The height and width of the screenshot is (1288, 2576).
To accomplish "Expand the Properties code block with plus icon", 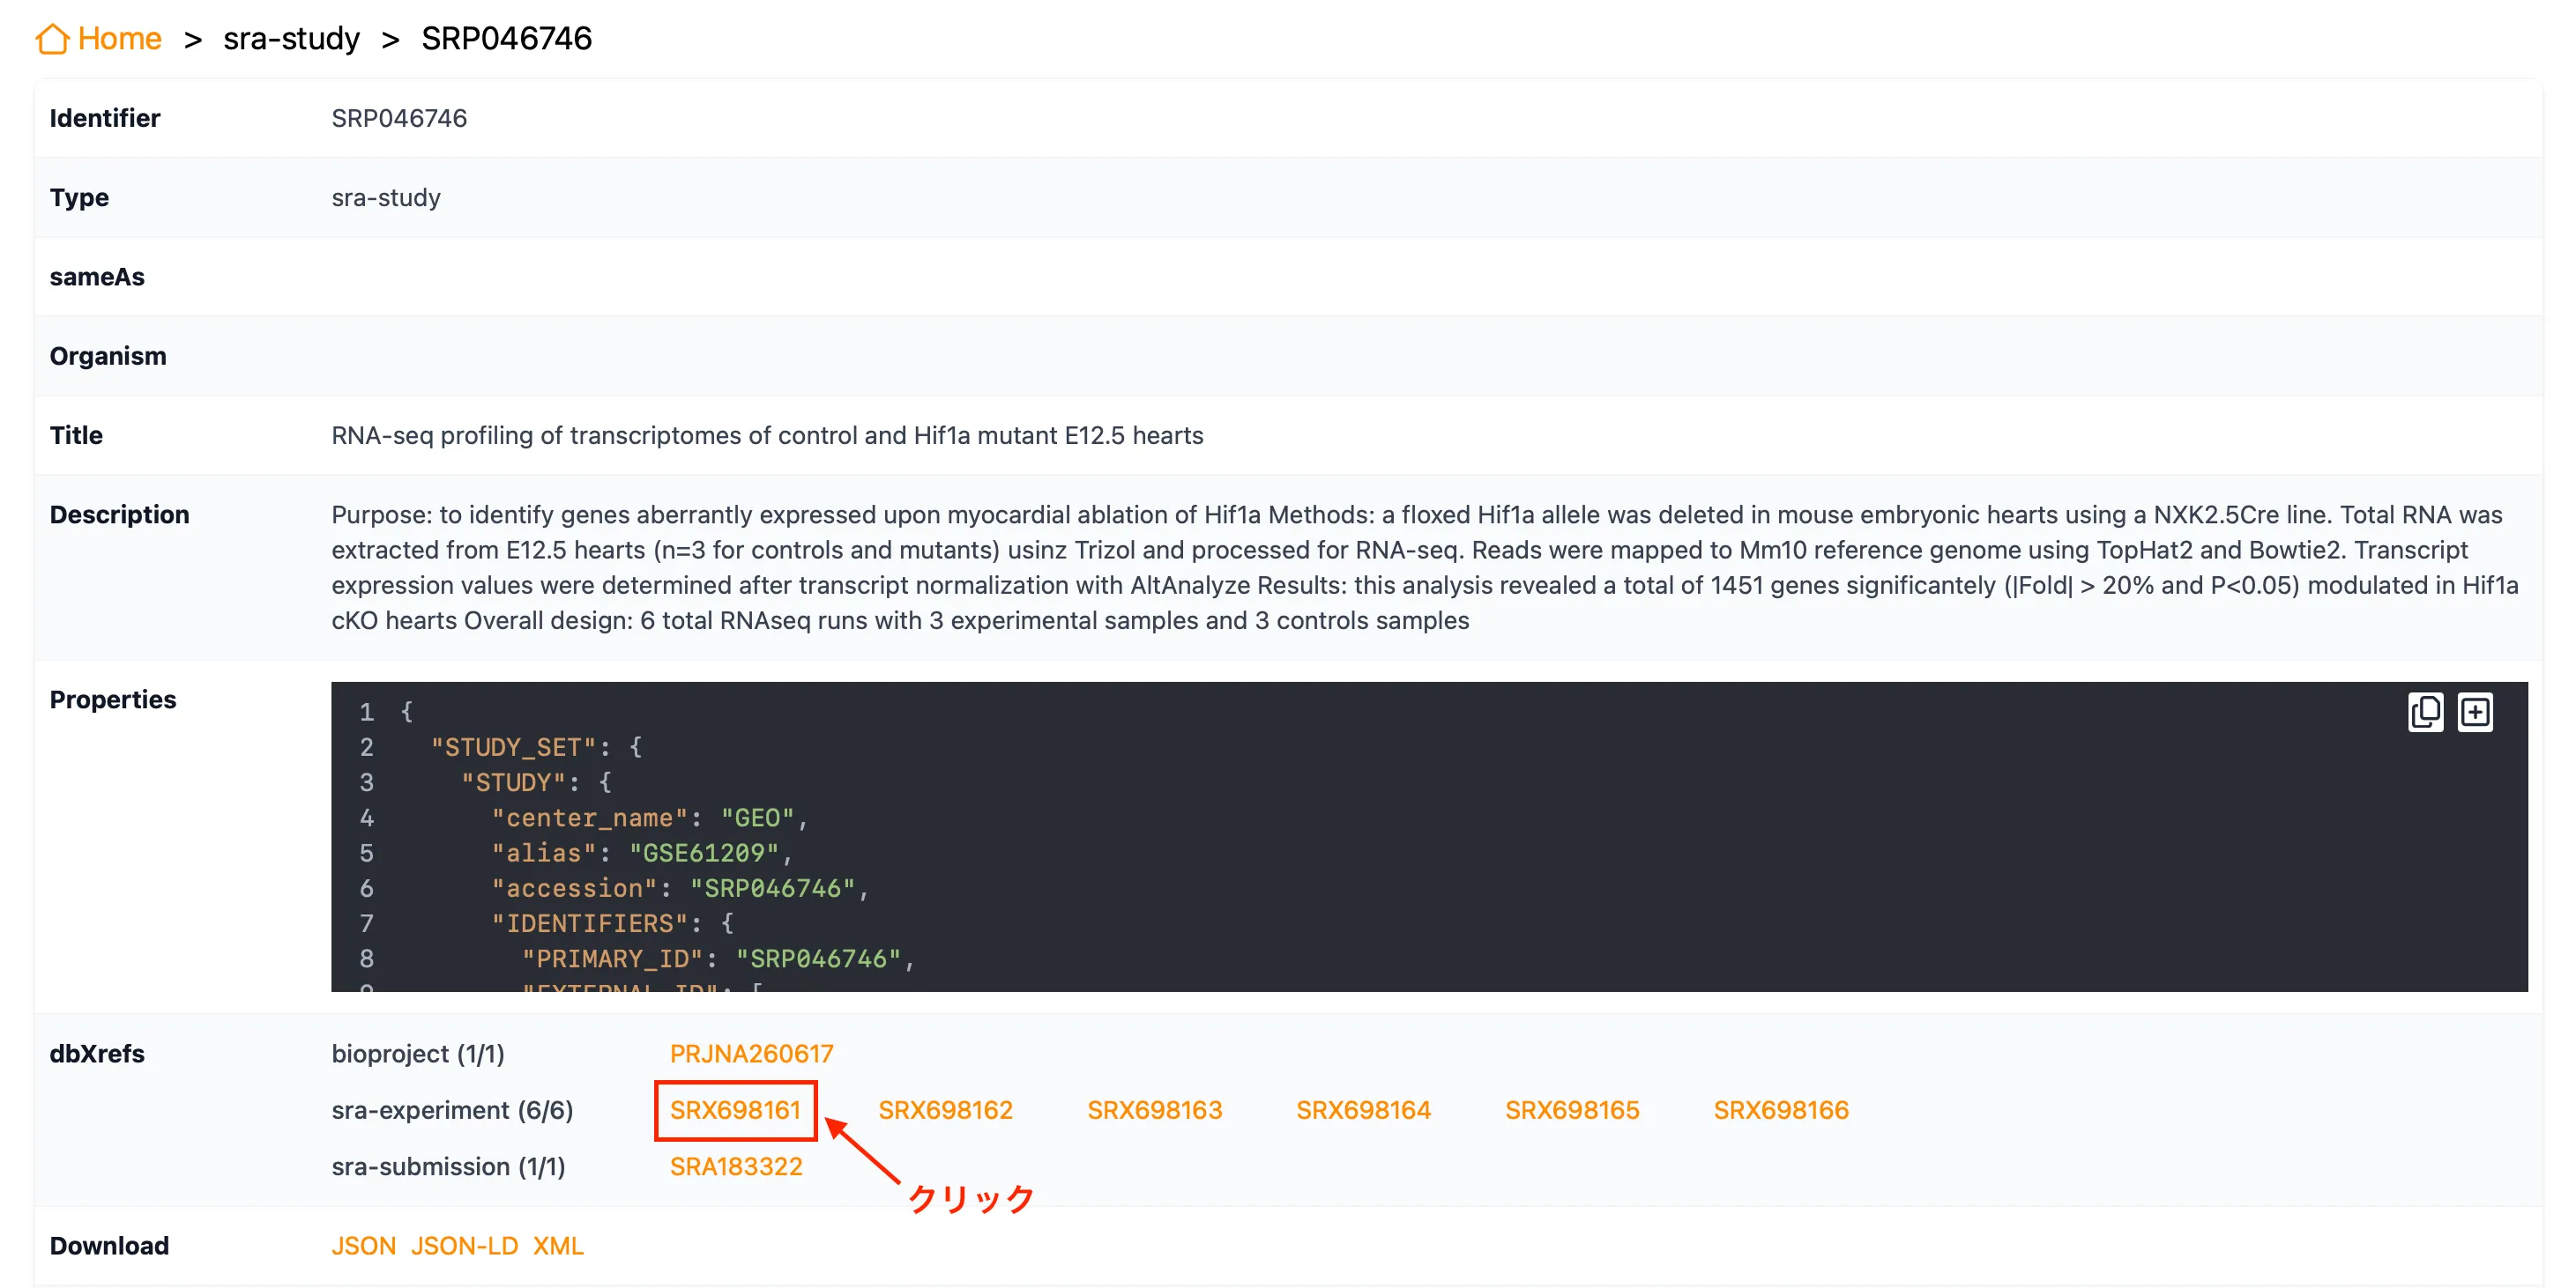I will click(2475, 713).
